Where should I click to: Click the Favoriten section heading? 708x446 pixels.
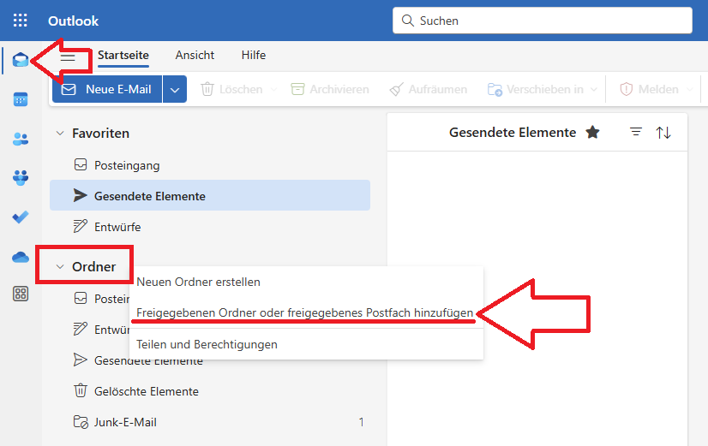click(100, 133)
